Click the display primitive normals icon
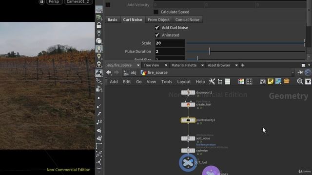 point(99,130)
